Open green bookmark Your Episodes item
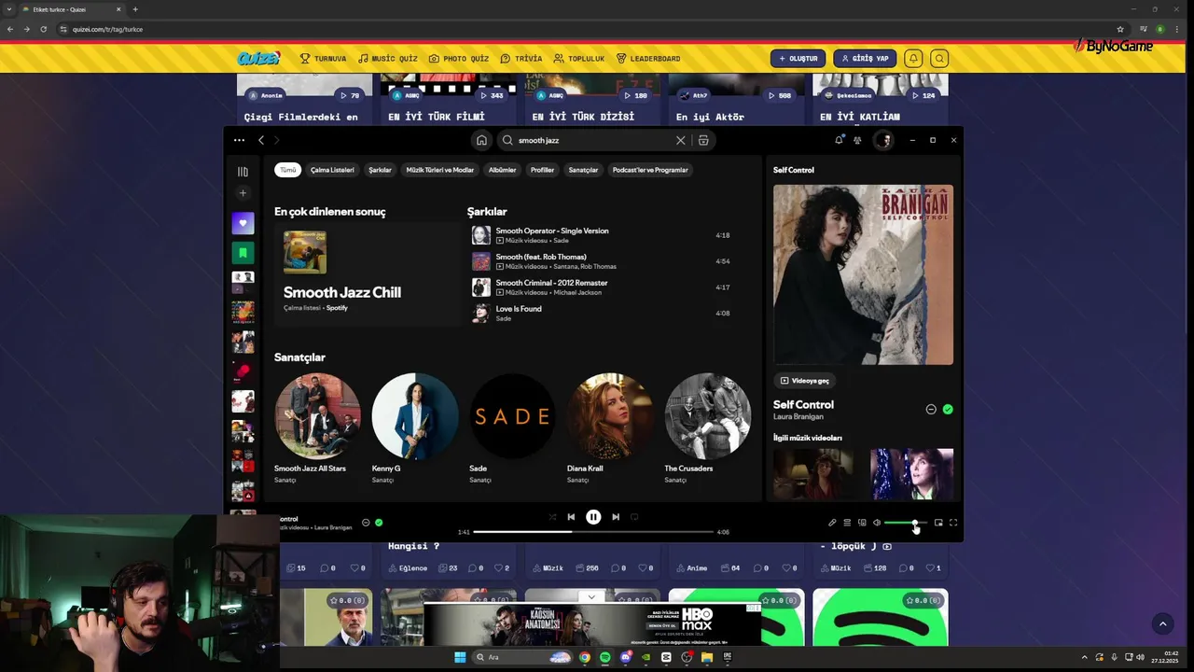This screenshot has height=672, width=1194. (x=243, y=252)
